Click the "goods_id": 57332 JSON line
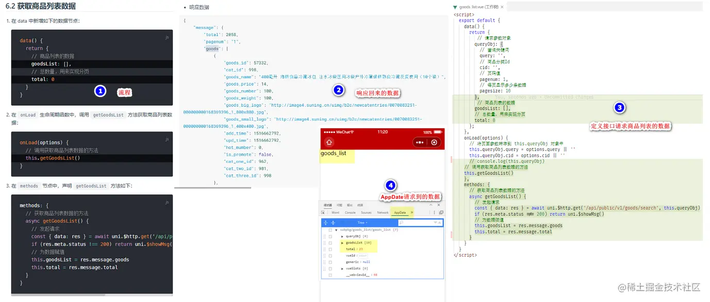This screenshot has width=710, height=302. click(x=246, y=62)
